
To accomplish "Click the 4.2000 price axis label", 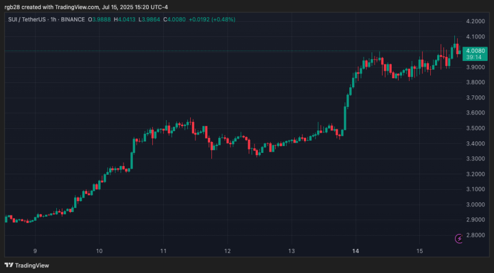I will coord(476,21).
